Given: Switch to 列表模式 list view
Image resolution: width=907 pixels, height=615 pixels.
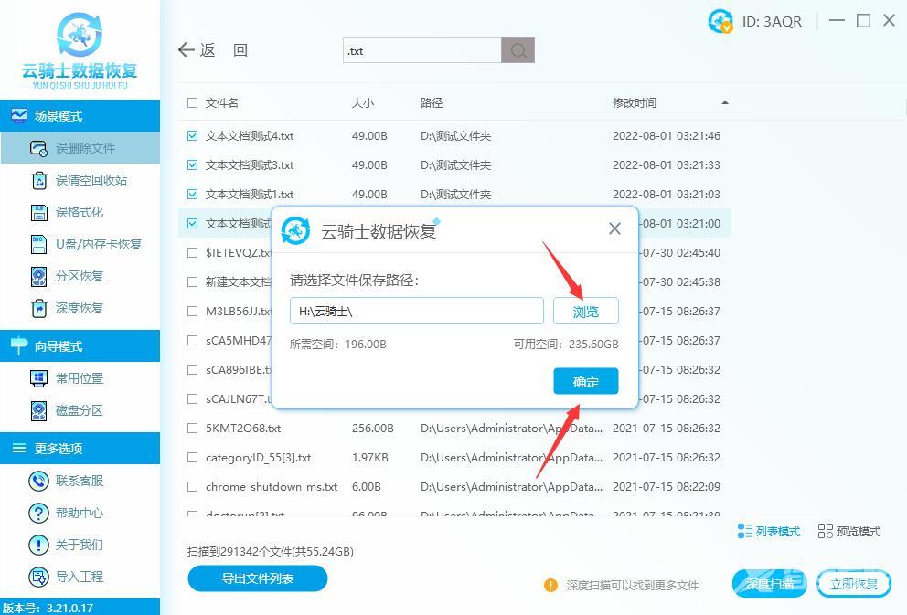Looking at the screenshot, I should click(769, 531).
